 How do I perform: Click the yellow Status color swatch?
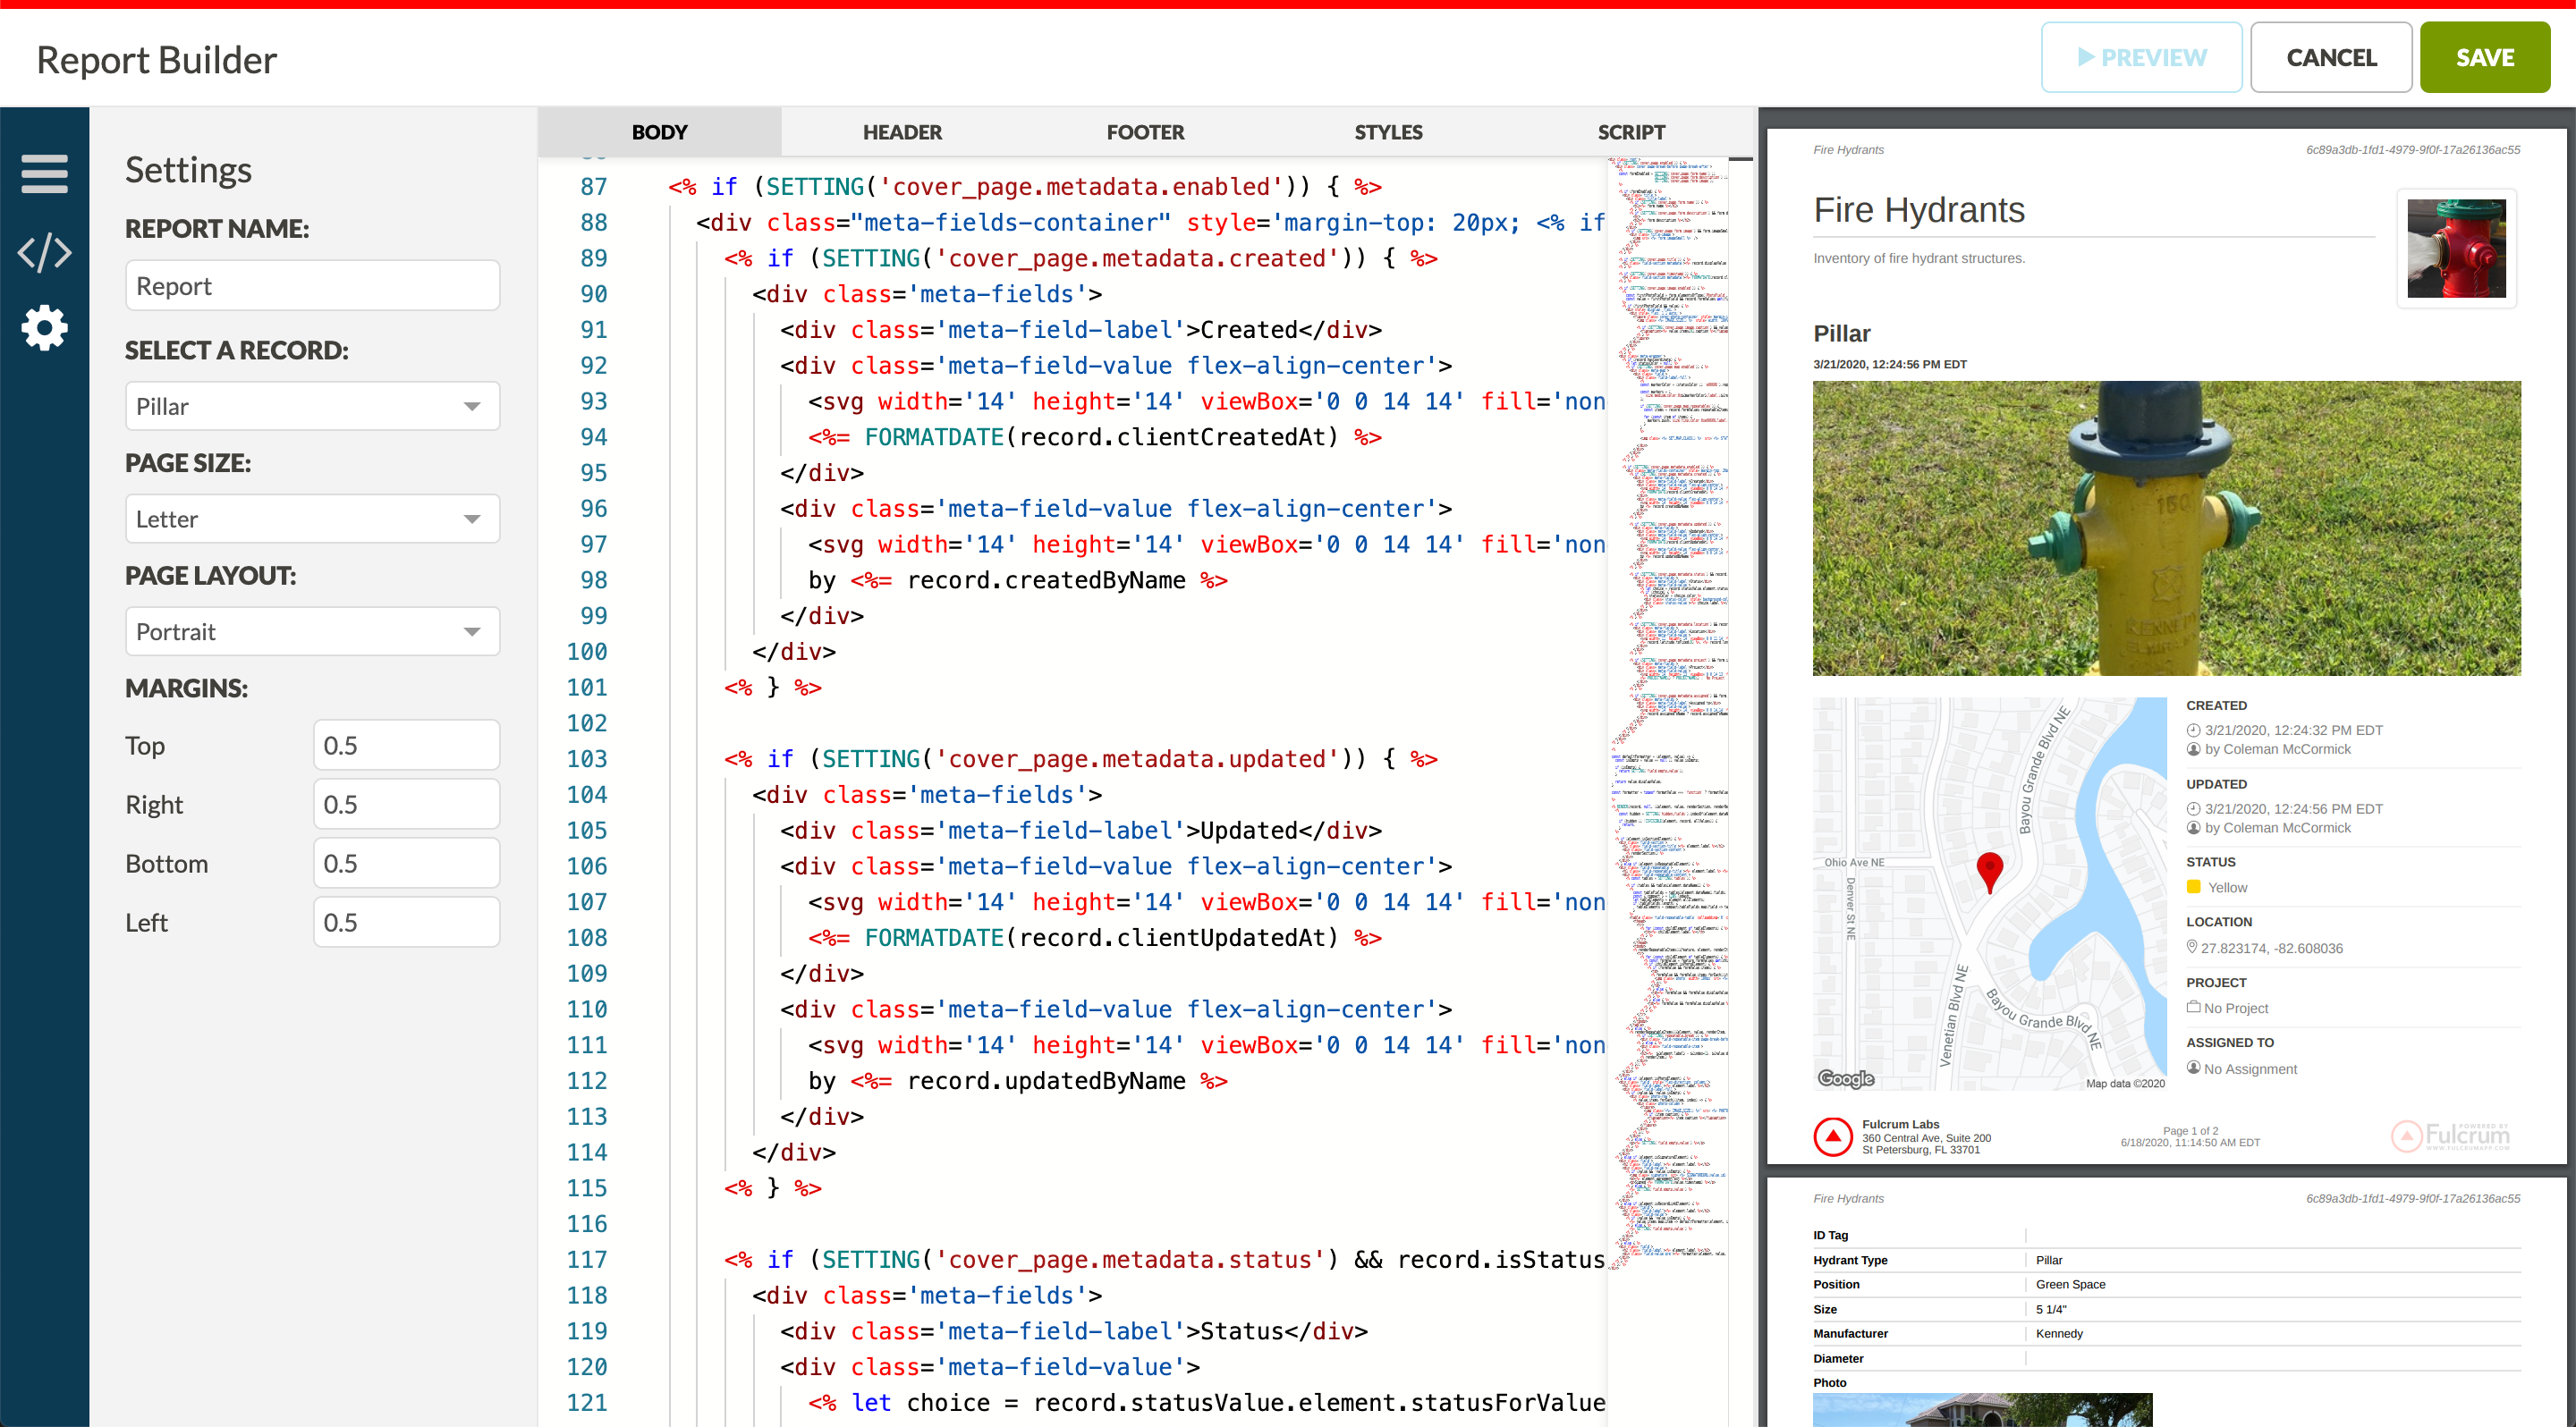(x=2193, y=886)
